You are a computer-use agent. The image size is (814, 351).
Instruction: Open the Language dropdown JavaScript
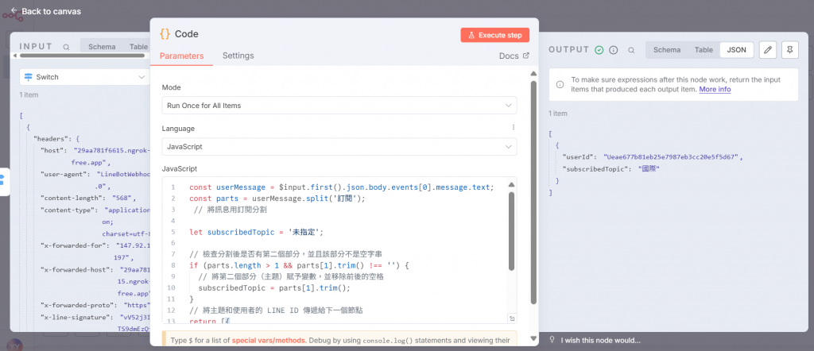(x=339, y=147)
